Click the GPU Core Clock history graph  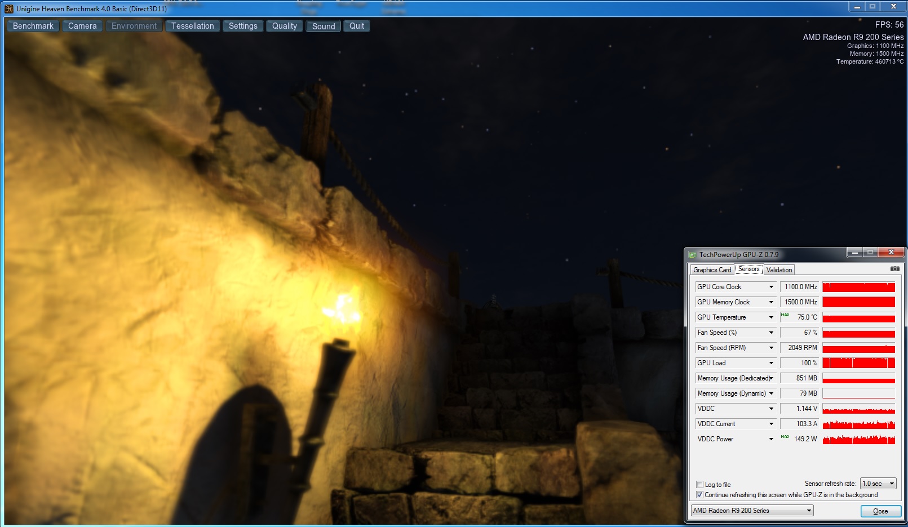pos(858,287)
